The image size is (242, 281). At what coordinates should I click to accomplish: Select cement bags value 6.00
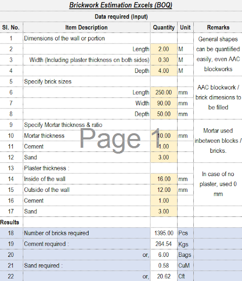coord(164,255)
